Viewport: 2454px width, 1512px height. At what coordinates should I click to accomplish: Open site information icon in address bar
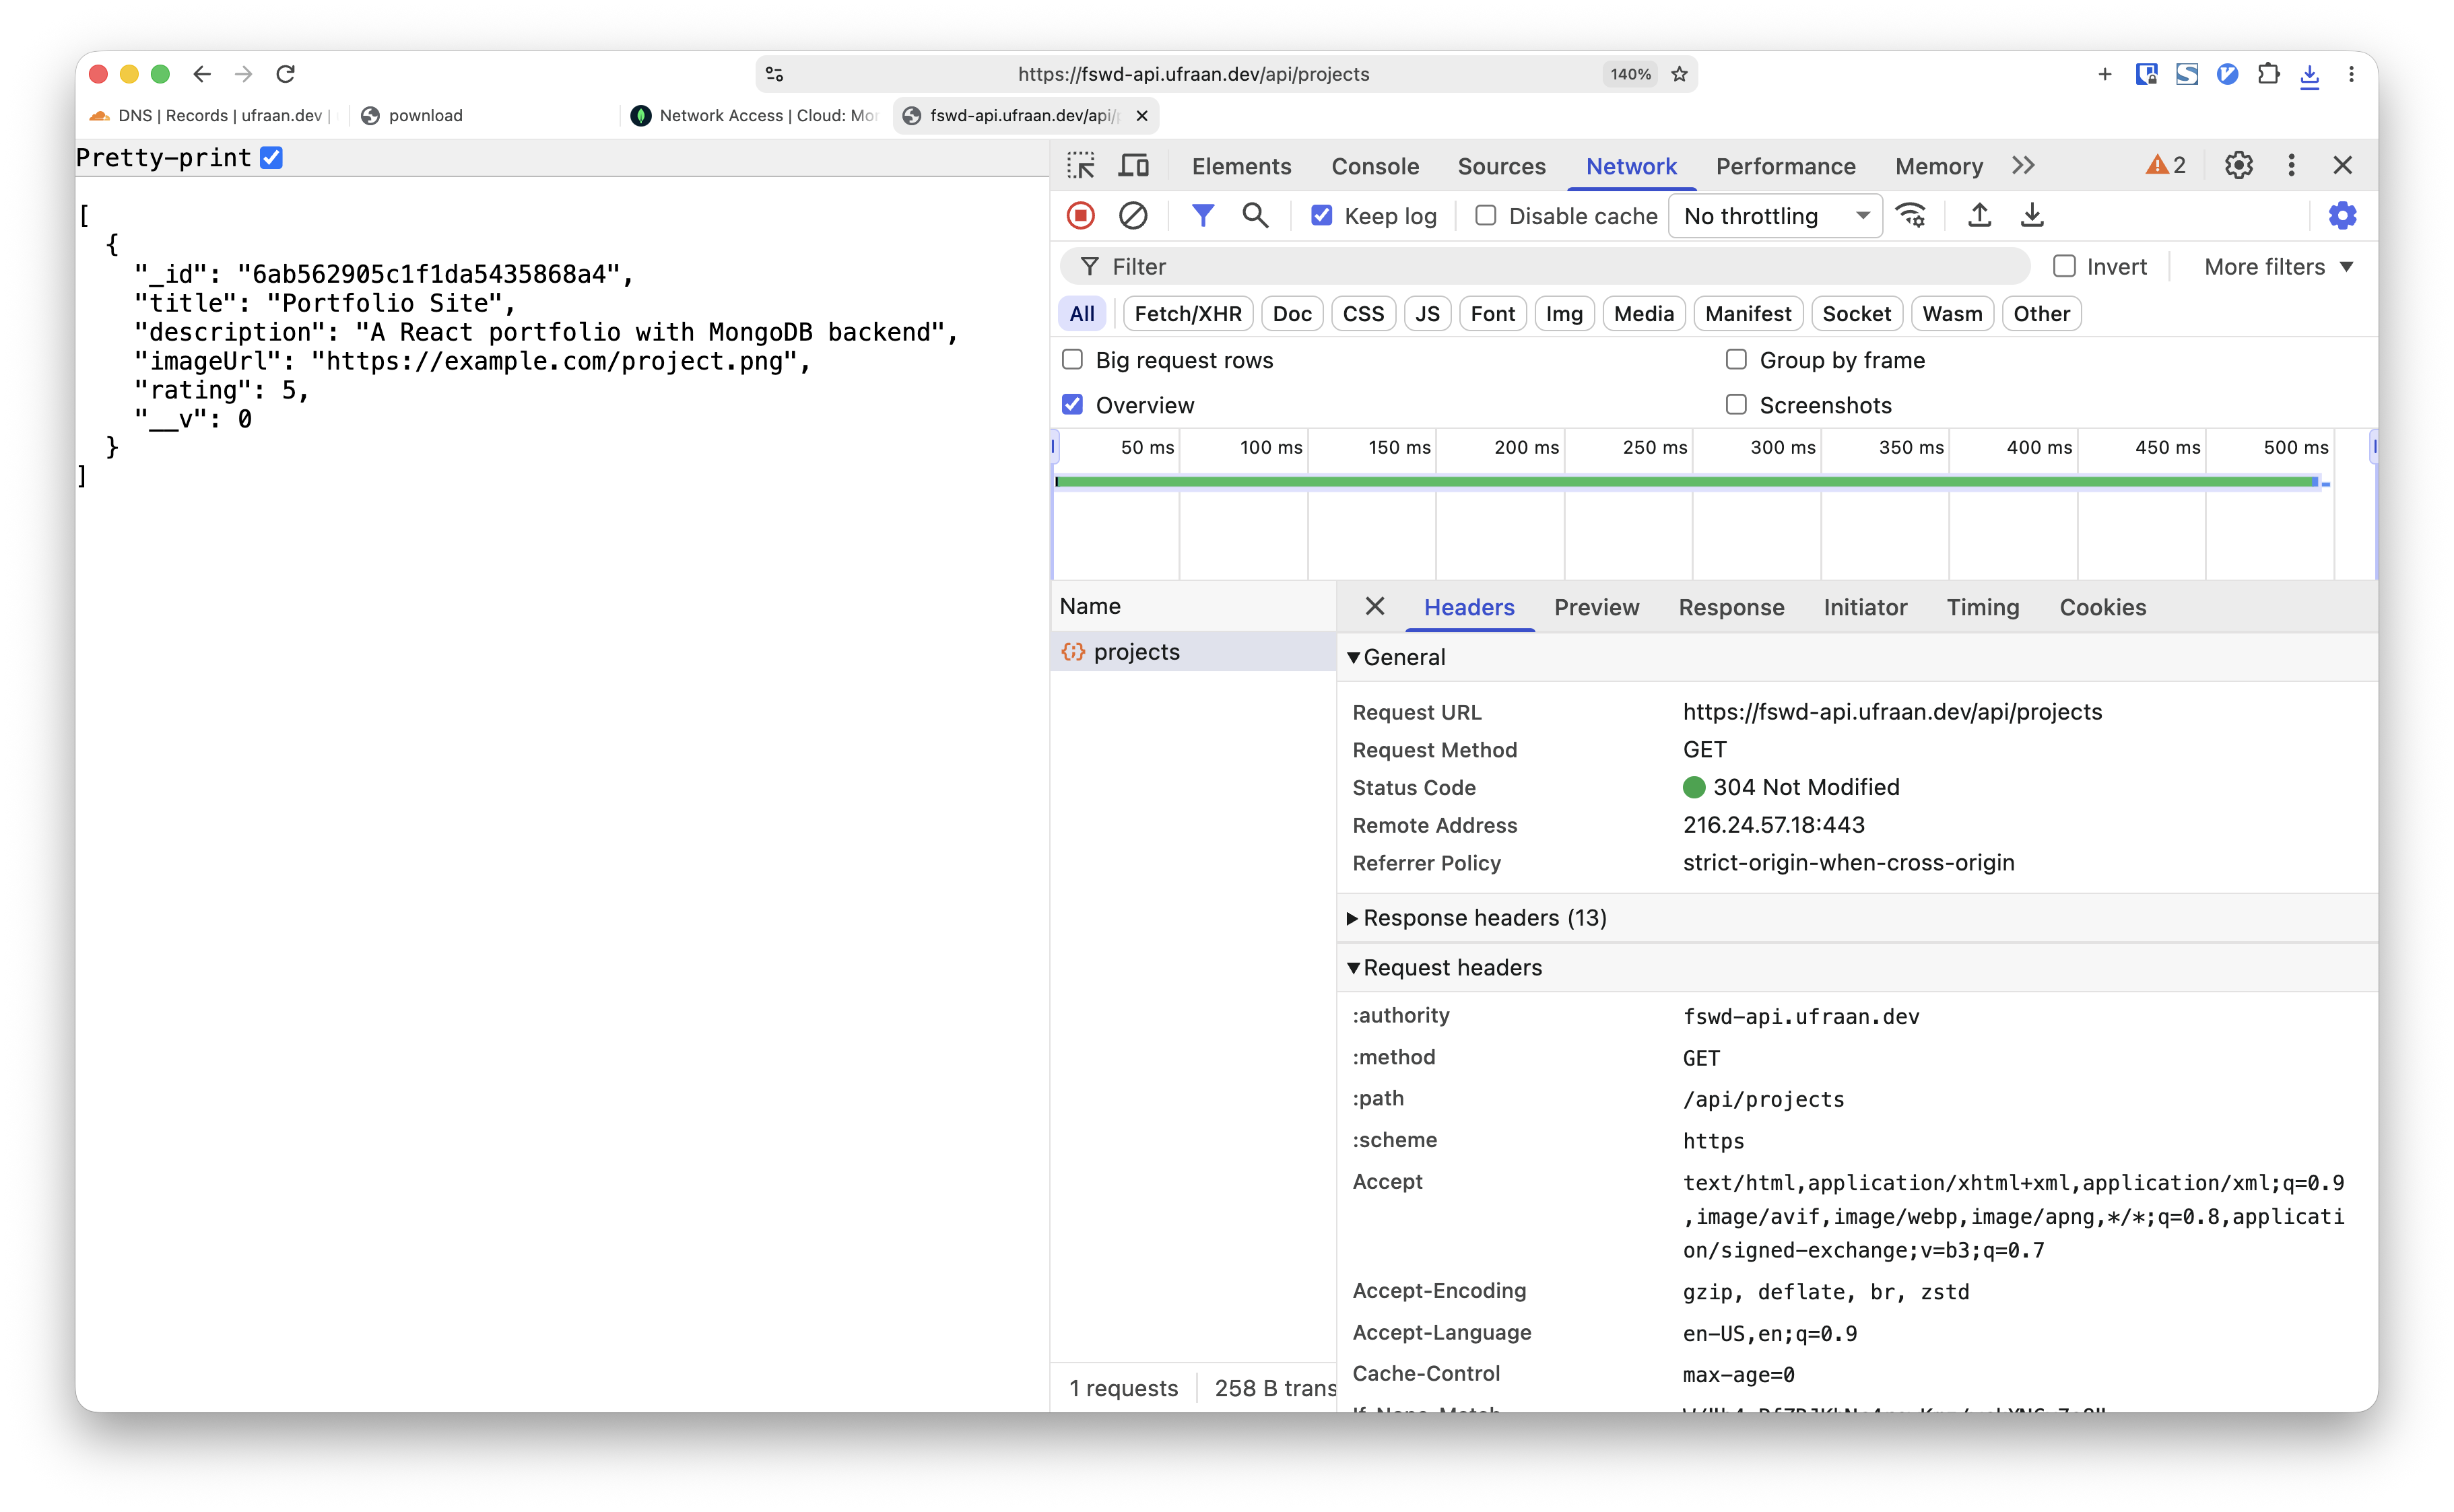[x=774, y=74]
